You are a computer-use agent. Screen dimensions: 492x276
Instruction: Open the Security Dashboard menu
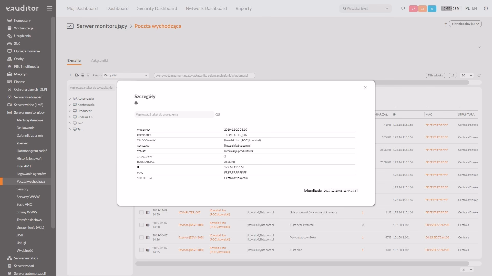coord(157,8)
